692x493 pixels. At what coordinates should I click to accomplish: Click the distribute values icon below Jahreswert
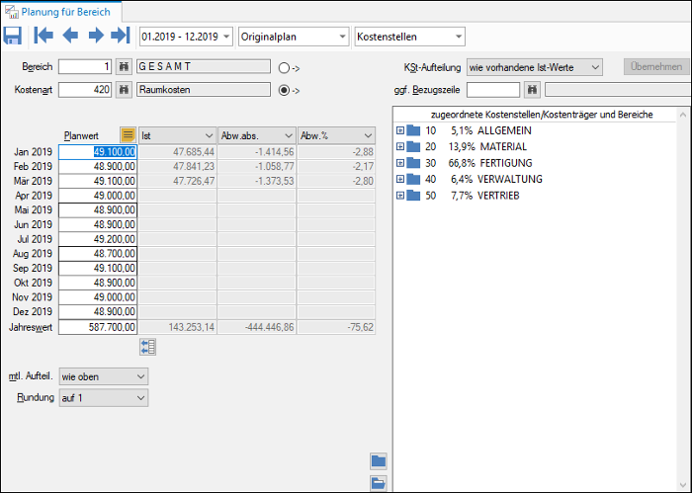click(x=148, y=347)
